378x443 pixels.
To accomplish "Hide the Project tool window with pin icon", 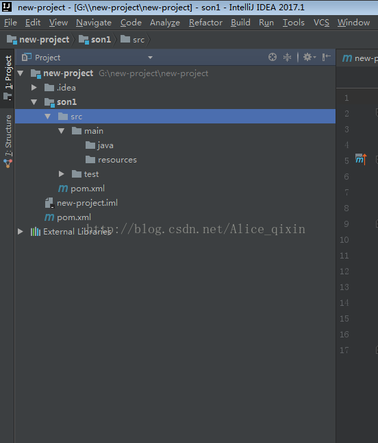I will click(x=327, y=57).
